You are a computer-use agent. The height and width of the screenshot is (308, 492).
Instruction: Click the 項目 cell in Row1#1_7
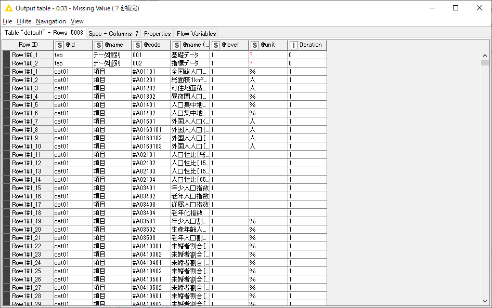click(x=112, y=122)
